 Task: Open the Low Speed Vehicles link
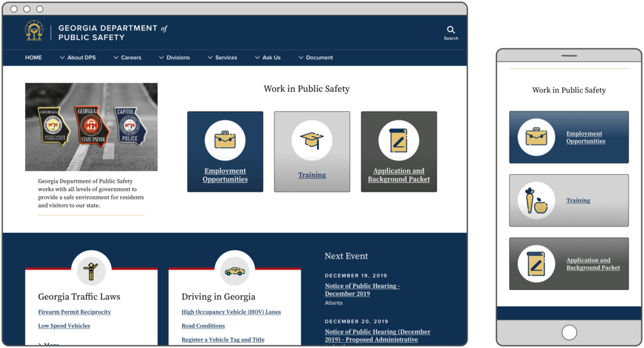(64, 326)
